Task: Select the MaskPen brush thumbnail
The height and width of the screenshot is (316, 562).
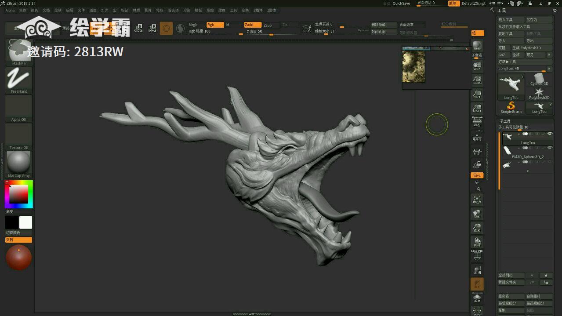Action: (19, 52)
